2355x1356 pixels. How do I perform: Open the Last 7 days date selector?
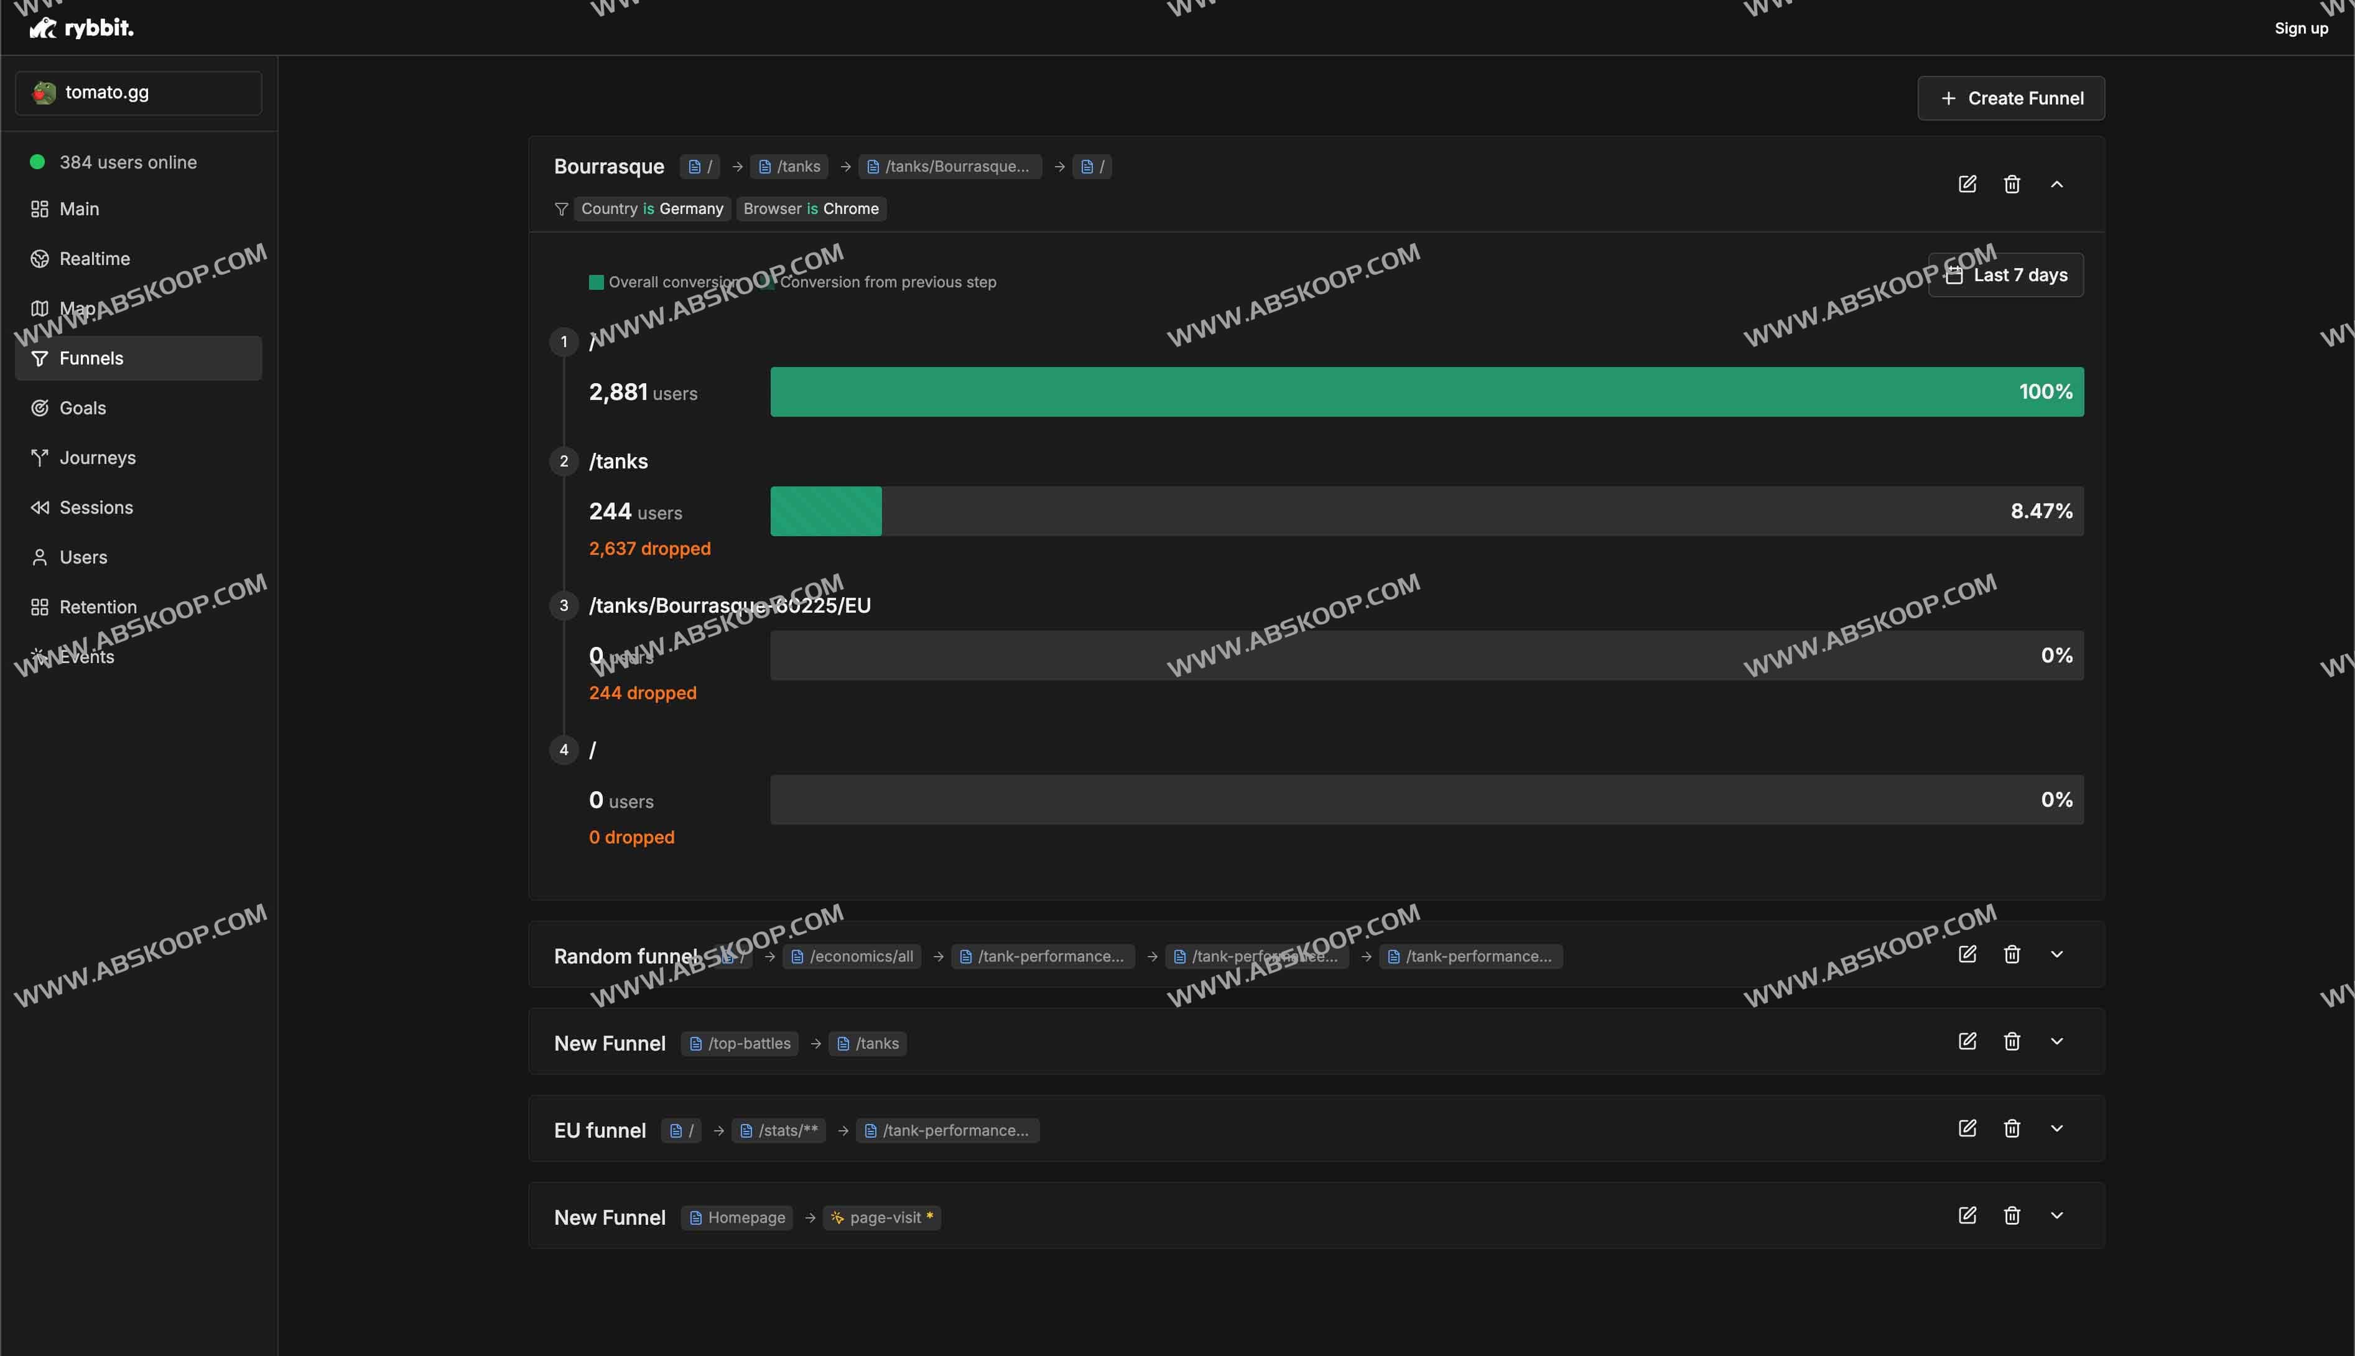2005,274
